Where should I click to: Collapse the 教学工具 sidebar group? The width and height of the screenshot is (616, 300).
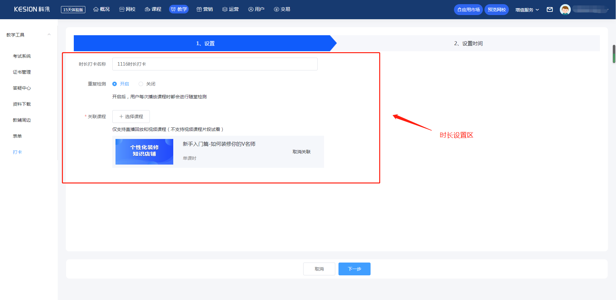[49, 35]
